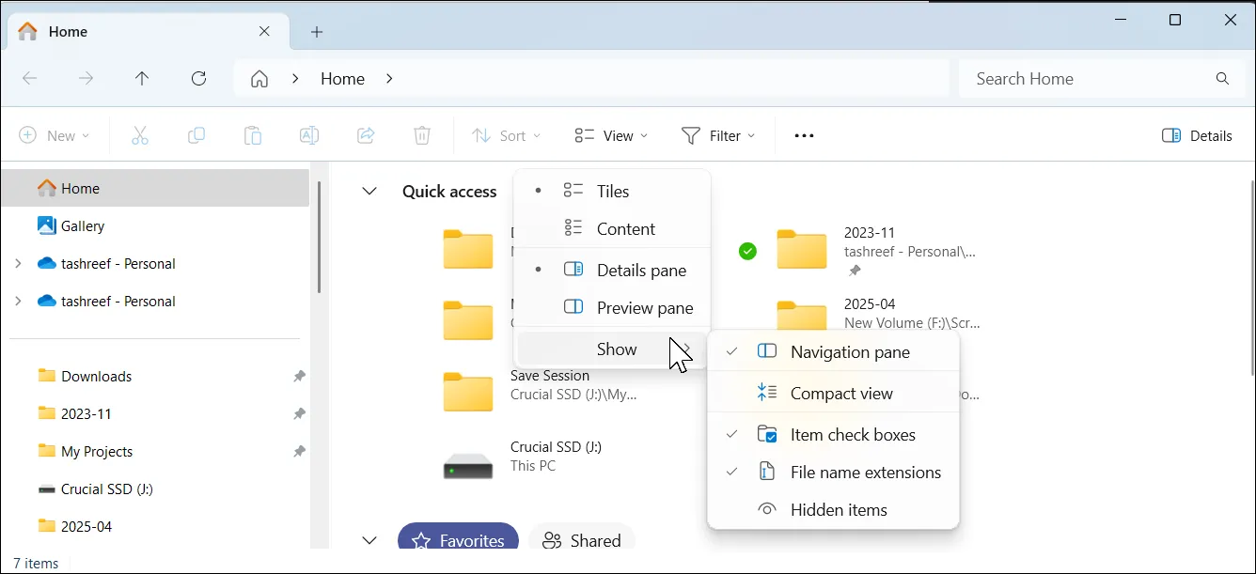
Task: Click the Paste toolbar icon
Action: pyautogui.click(x=252, y=135)
